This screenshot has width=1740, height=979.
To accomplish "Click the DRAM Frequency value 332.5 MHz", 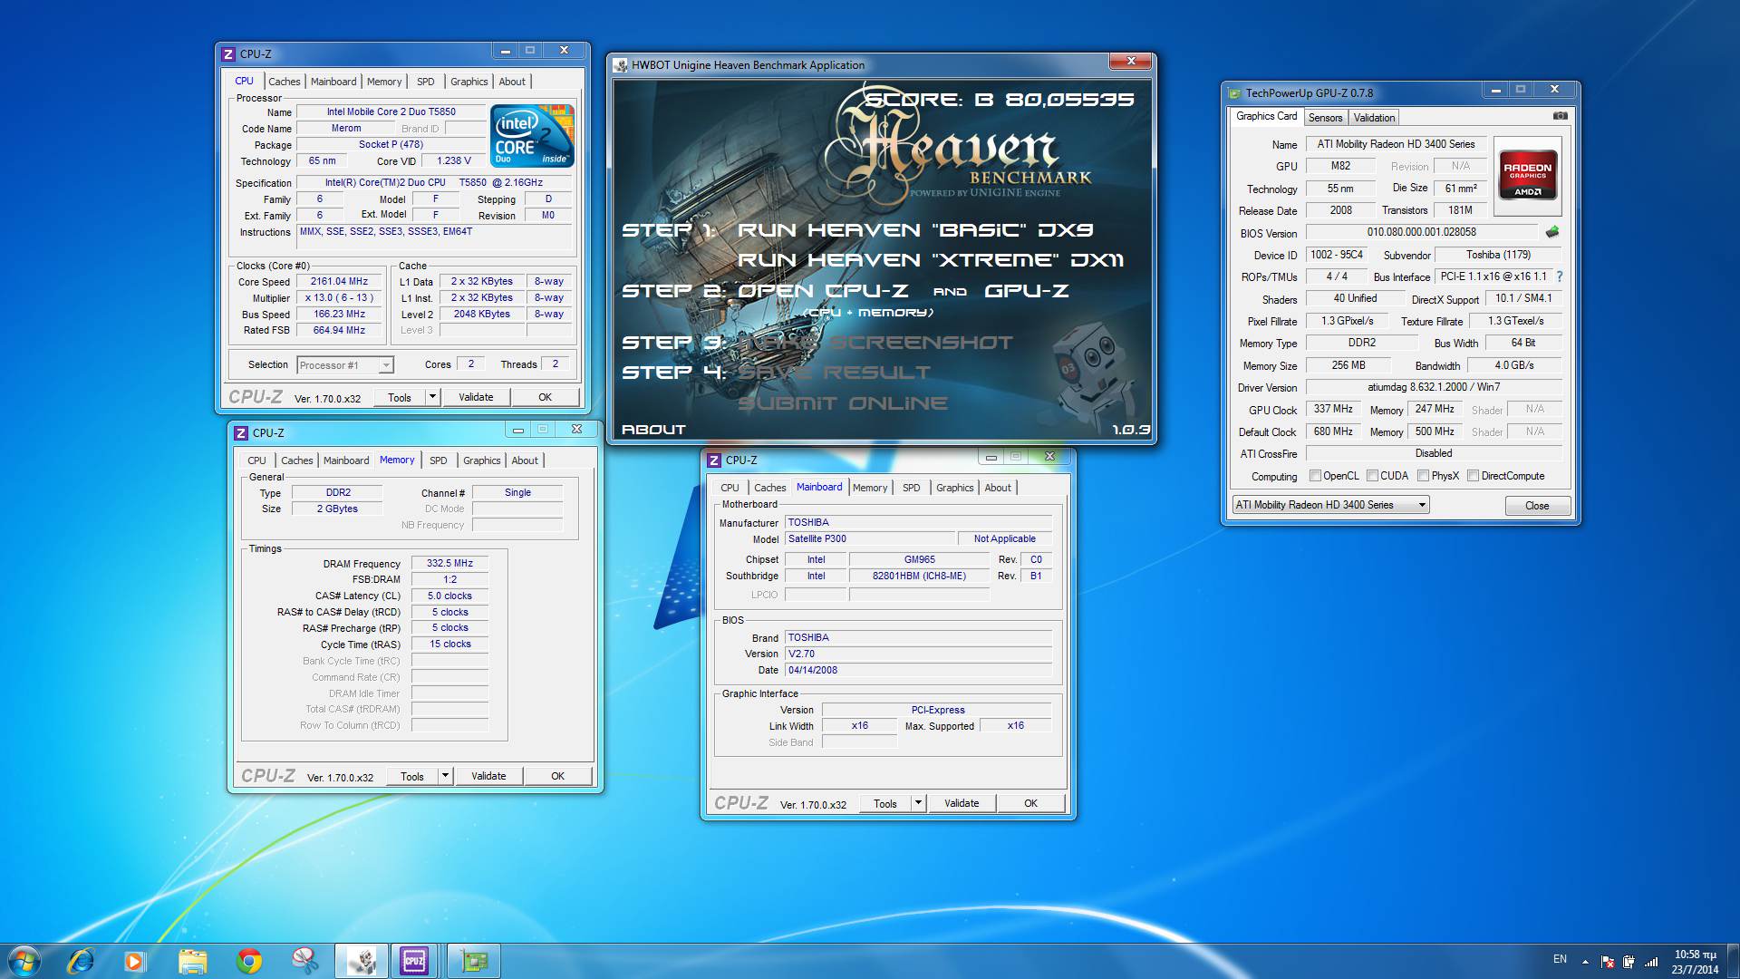I will [x=450, y=563].
